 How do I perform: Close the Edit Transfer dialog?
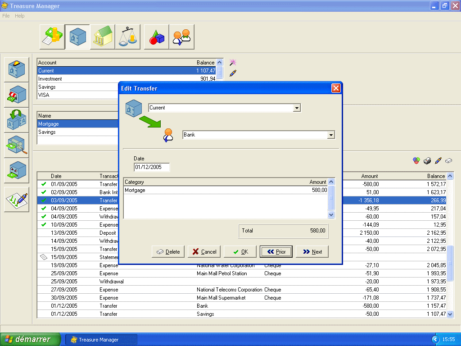(x=336, y=88)
